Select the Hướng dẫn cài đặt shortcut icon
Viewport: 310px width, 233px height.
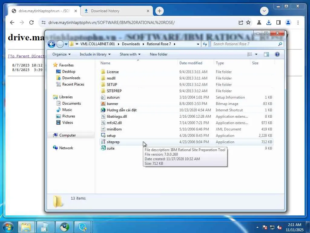pos(103,110)
